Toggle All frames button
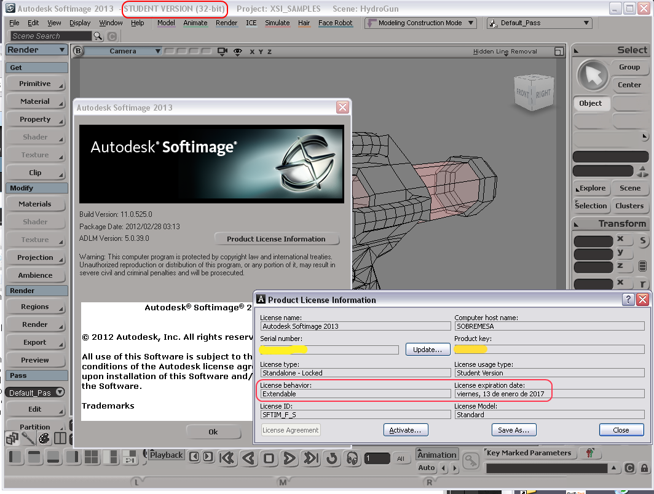The image size is (654, 494). coord(400,458)
